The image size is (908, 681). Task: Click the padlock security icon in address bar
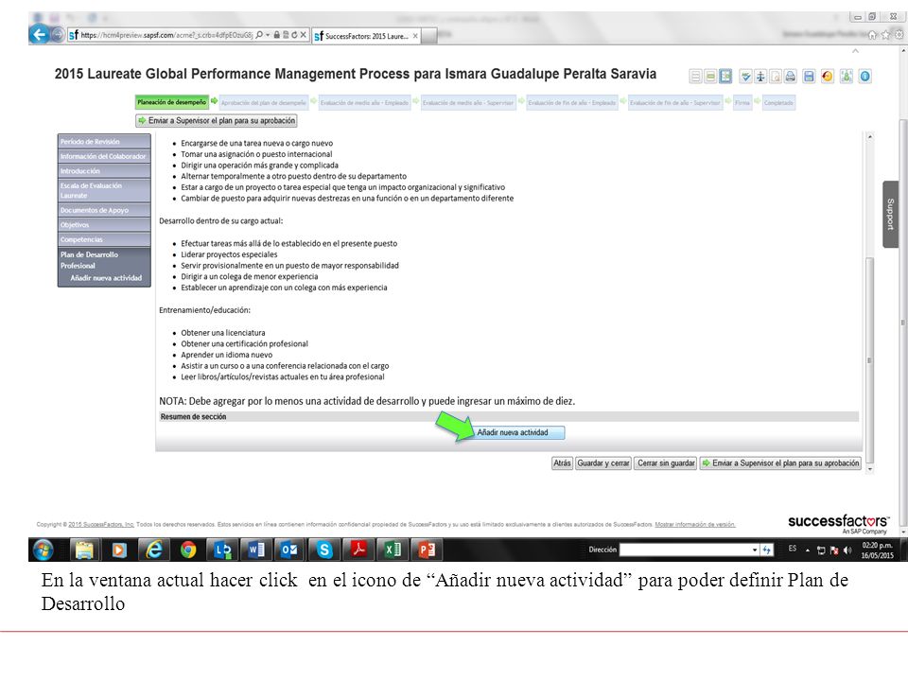click(x=277, y=35)
